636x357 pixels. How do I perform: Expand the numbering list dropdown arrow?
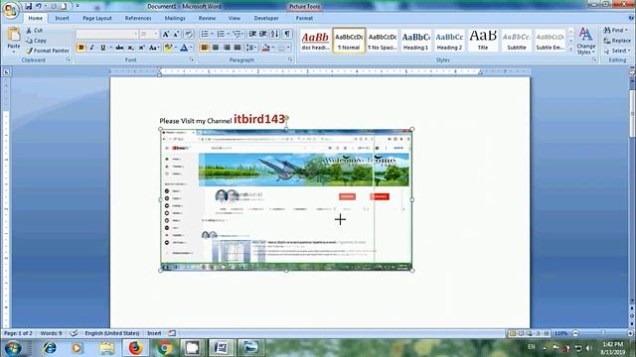tap(228, 34)
